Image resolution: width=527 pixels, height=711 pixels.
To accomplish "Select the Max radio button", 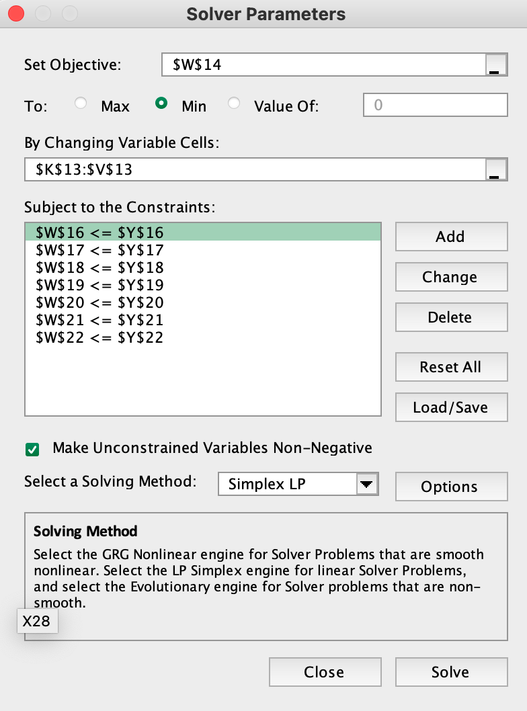I will click(x=81, y=104).
